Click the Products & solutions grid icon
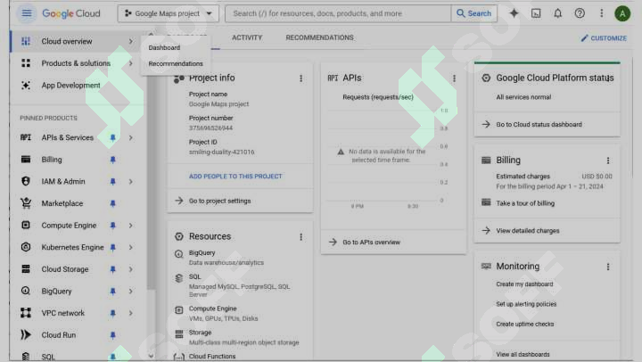 (x=26, y=63)
